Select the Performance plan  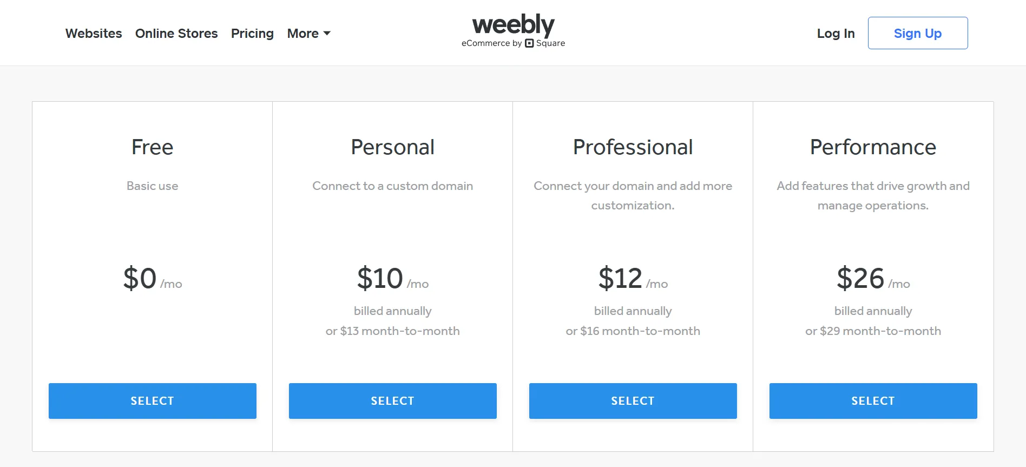(x=872, y=400)
